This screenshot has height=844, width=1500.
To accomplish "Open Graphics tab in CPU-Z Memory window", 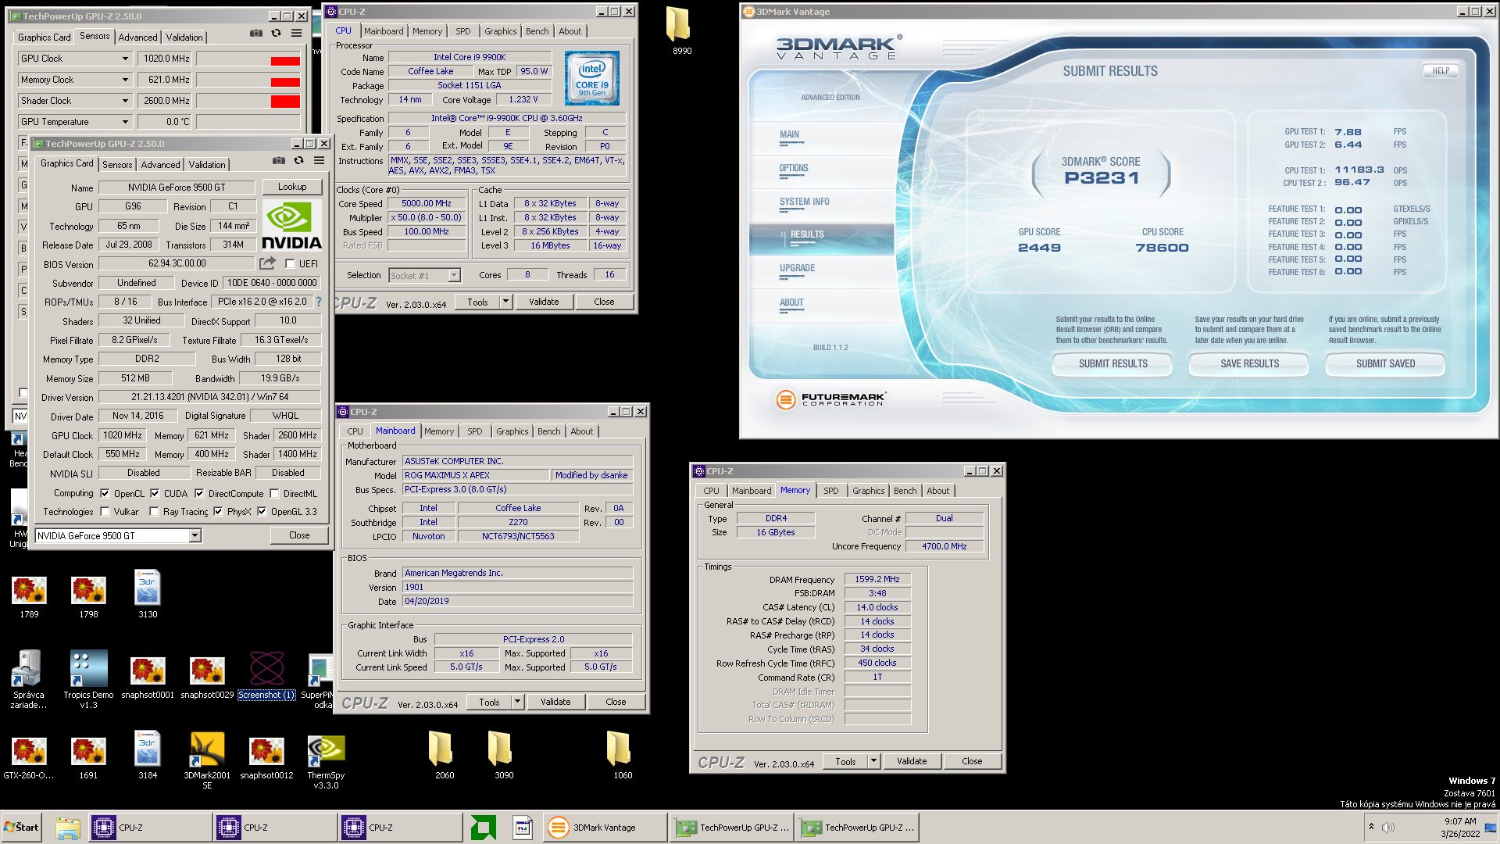I will point(869,491).
